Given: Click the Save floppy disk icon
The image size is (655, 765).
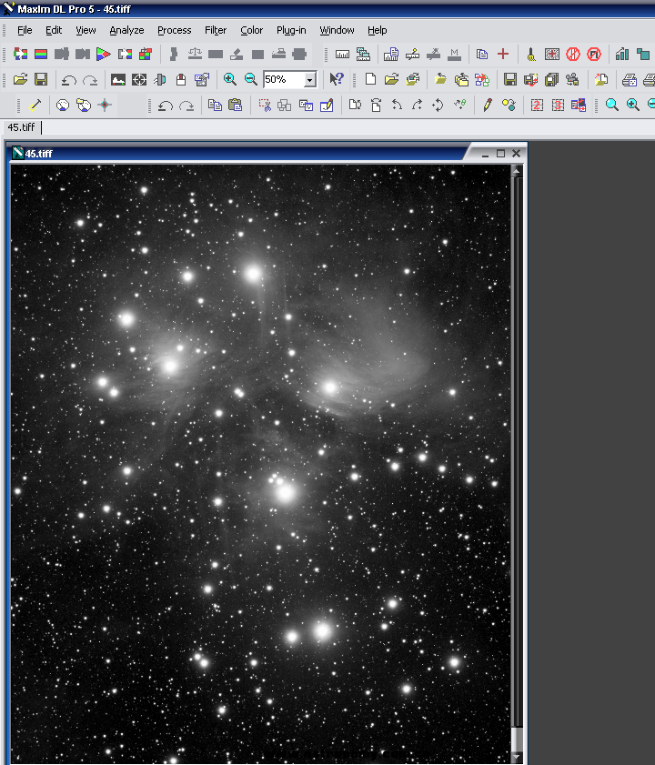Looking at the screenshot, I should point(41,80).
